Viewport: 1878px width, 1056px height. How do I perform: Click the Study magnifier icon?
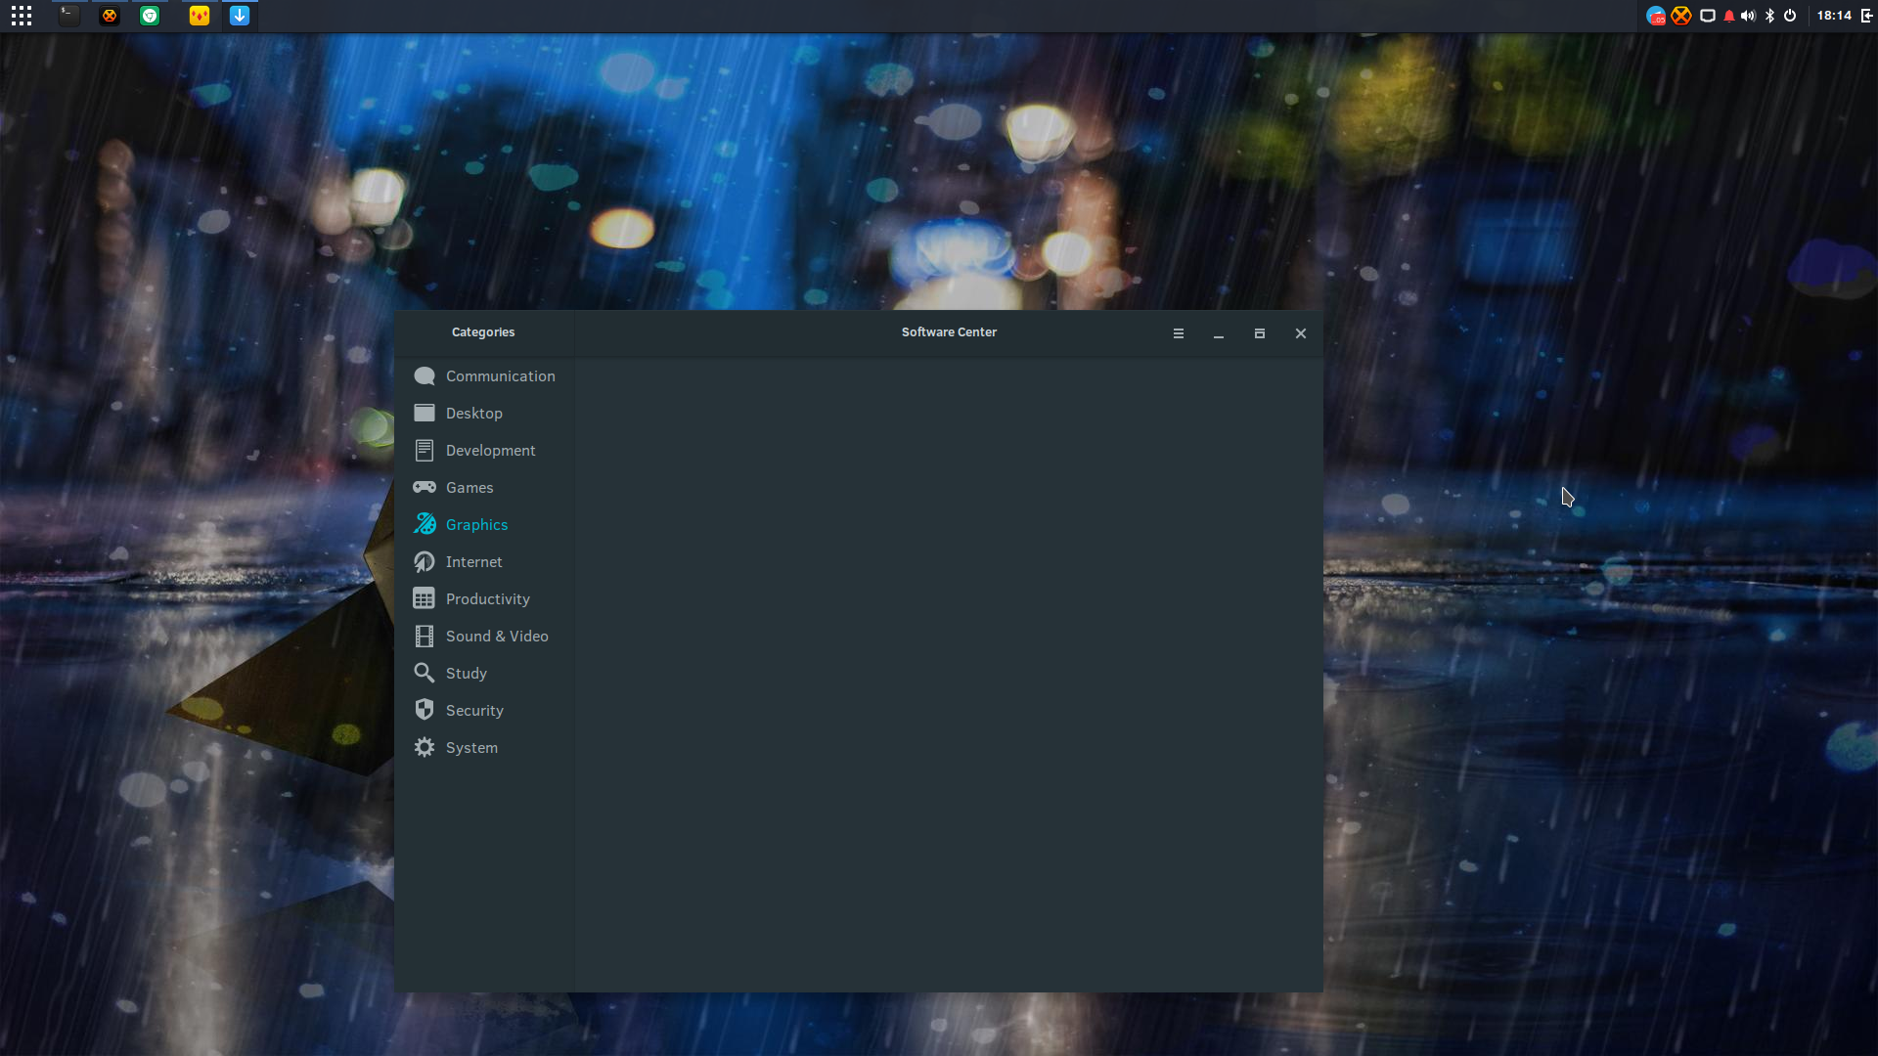click(x=424, y=673)
